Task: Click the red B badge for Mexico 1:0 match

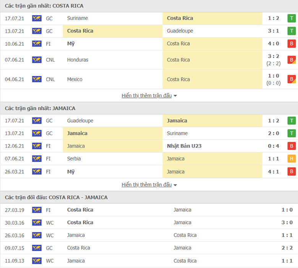Action: tap(292, 79)
